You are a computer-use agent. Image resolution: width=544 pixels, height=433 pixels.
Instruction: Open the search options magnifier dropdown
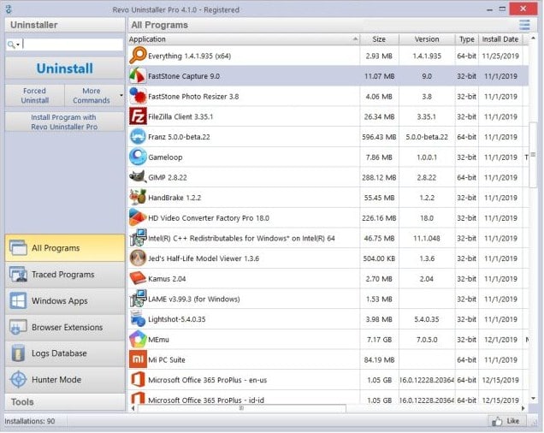13,44
